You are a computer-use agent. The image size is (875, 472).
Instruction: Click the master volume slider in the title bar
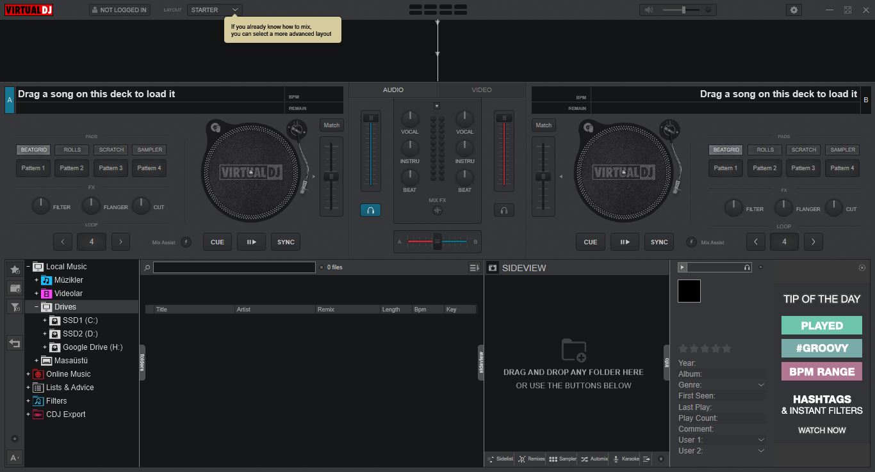click(682, 10)
